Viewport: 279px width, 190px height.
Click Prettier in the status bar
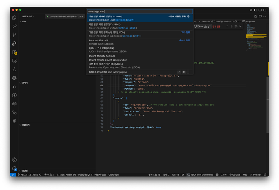point(255,175)
